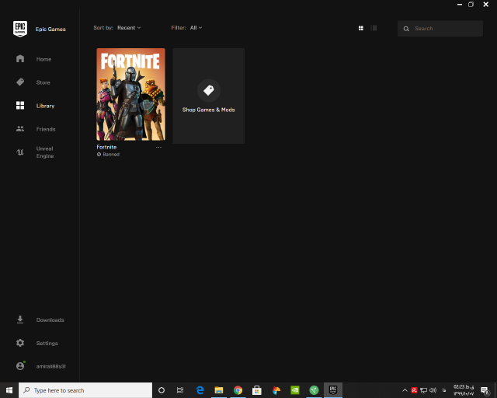Viewport: 497px width, 398px height.
Task: Open network status tray icon
Action: (x=423, y=390)
